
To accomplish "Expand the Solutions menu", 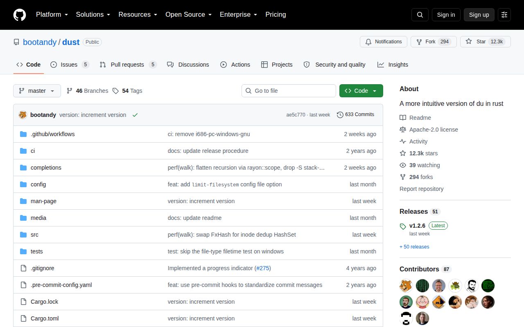I will pyautogui.click(x=93, y=15).
